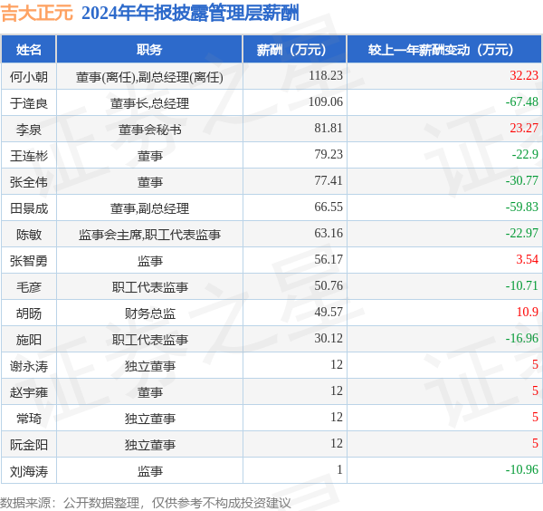Select the name 何小朝
The height and width of the screenshot is (511, 543).
[29, 77]
